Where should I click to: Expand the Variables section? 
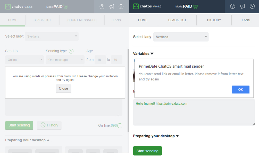pos(143,54)
